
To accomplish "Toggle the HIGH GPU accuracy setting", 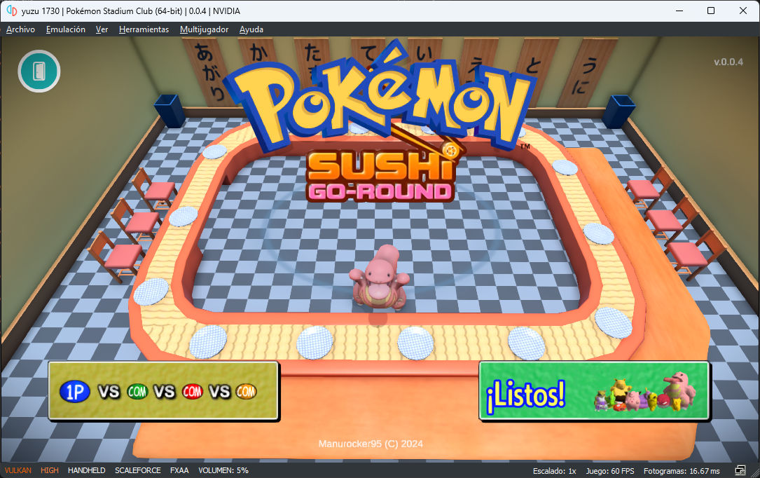I will coord(50,471).
